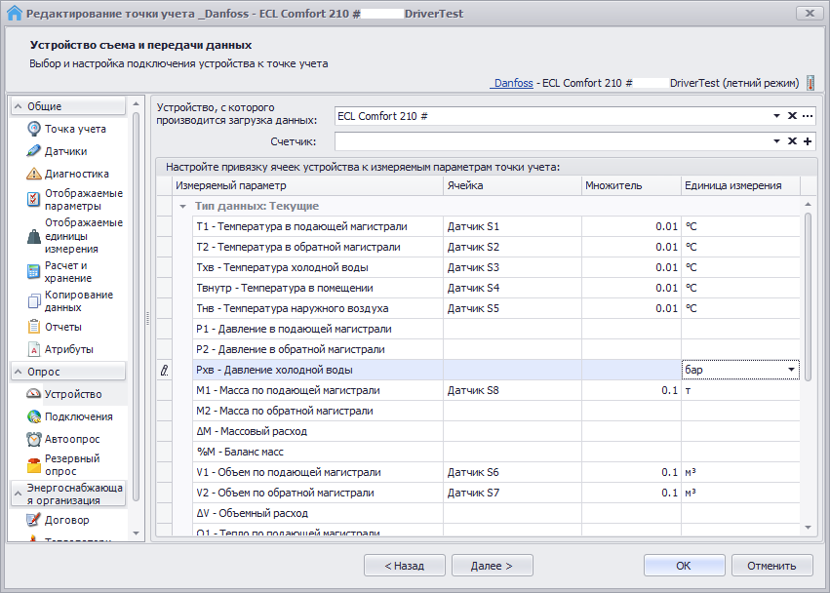Click the Точка учета sidebar icon
Screen dimensions: 830x593
(34, 129)
